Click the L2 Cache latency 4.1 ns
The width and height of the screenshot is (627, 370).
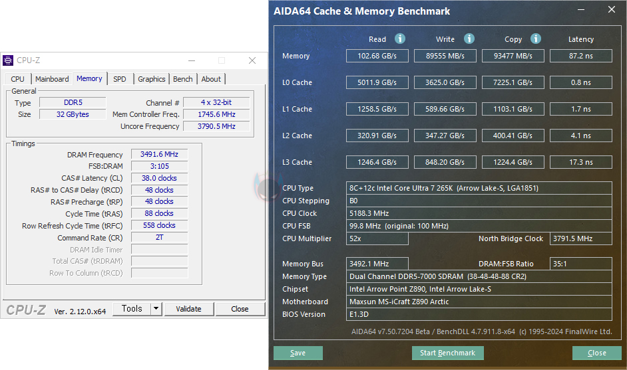click(x=581, y=136)
